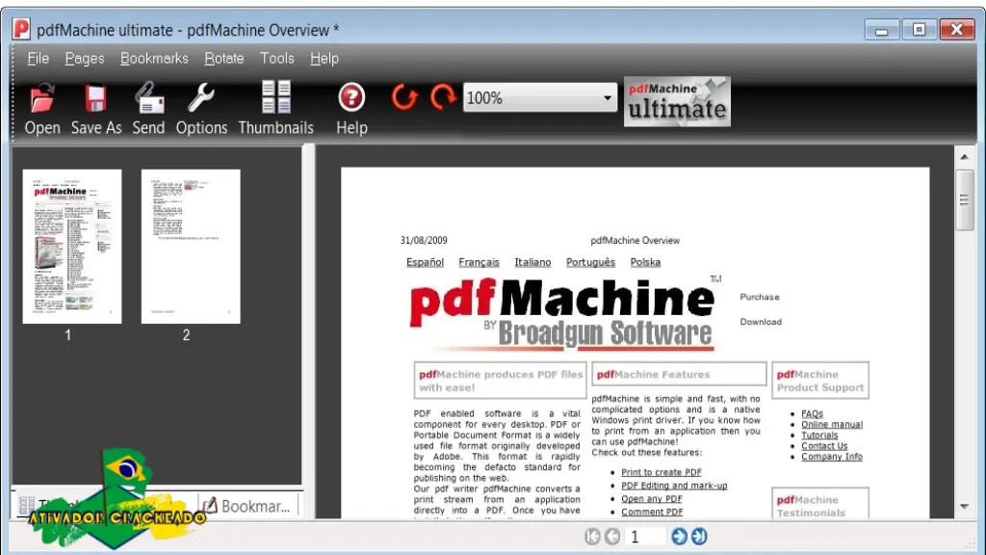The width and height of the screenshot is (986, 555).
Task: Click the Send mail icon
Action: (x=148, y=98)
